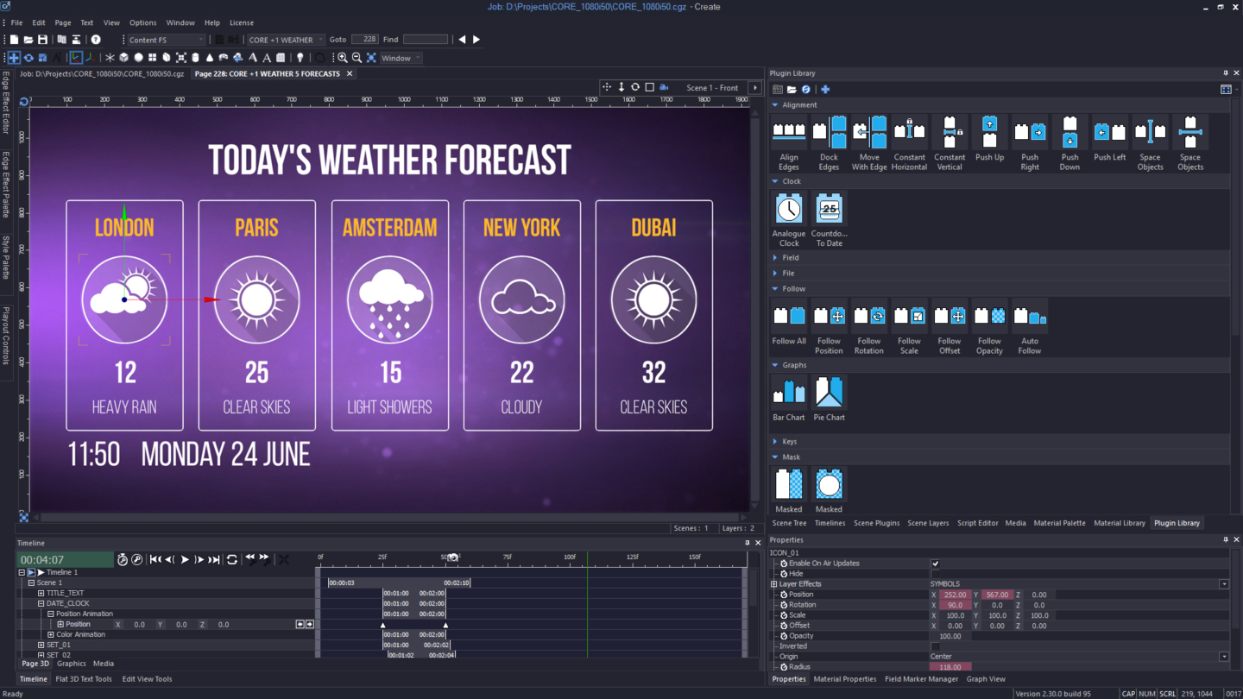Activate the Zoom In magnifier tool
The image size is (1243, 699).
pyautogui.click(x=343, y=58)
